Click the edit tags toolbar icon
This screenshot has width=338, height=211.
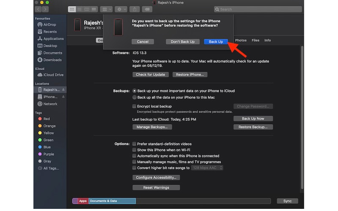147,9
